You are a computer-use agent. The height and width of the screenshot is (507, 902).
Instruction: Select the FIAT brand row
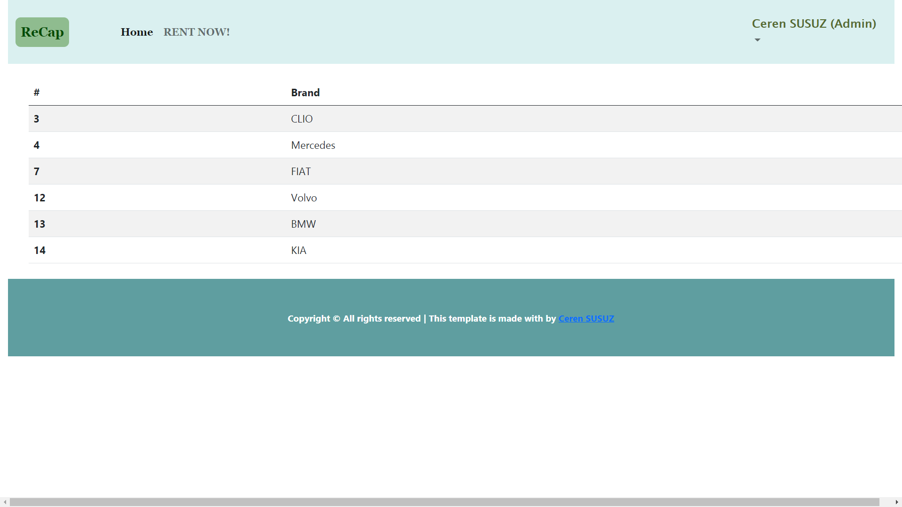[301, 171]
